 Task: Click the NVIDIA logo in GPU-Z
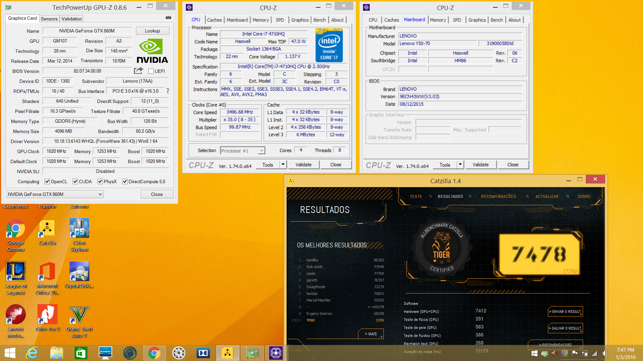(x=152, y=51)
